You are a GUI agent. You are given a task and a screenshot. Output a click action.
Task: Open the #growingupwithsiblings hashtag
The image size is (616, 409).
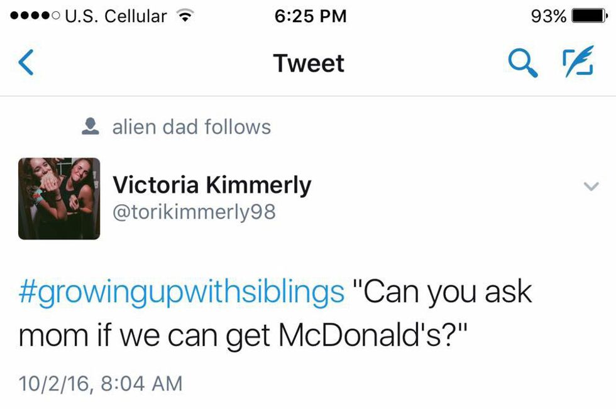click(x=182, y=293)
